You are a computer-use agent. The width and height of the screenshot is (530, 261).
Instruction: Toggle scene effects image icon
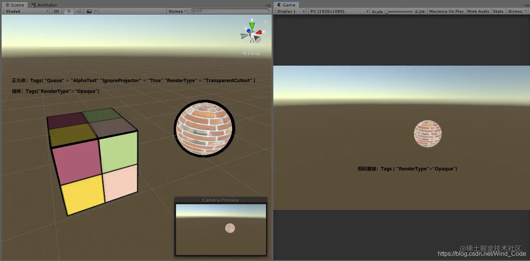pos(89,11)
